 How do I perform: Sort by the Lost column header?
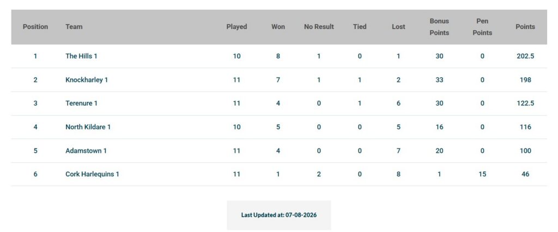[398, 27]
